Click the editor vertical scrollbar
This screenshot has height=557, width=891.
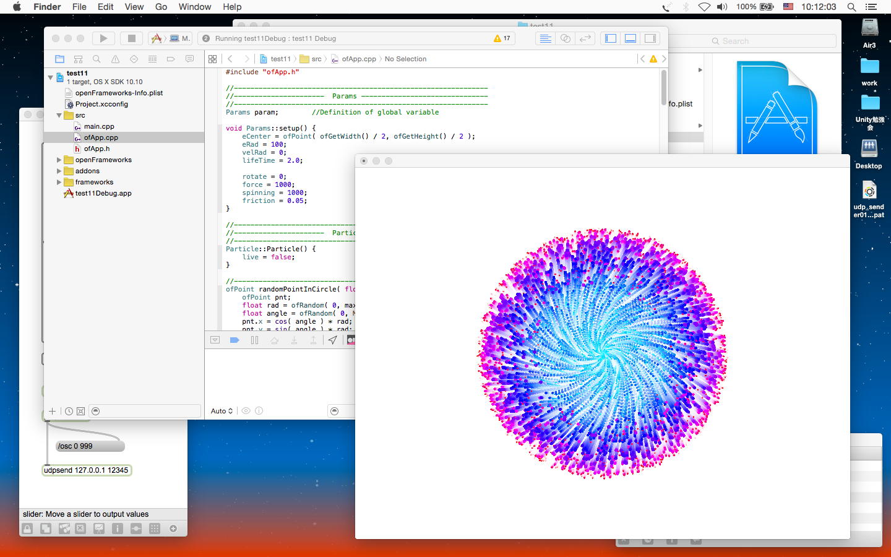coord(663,87)
